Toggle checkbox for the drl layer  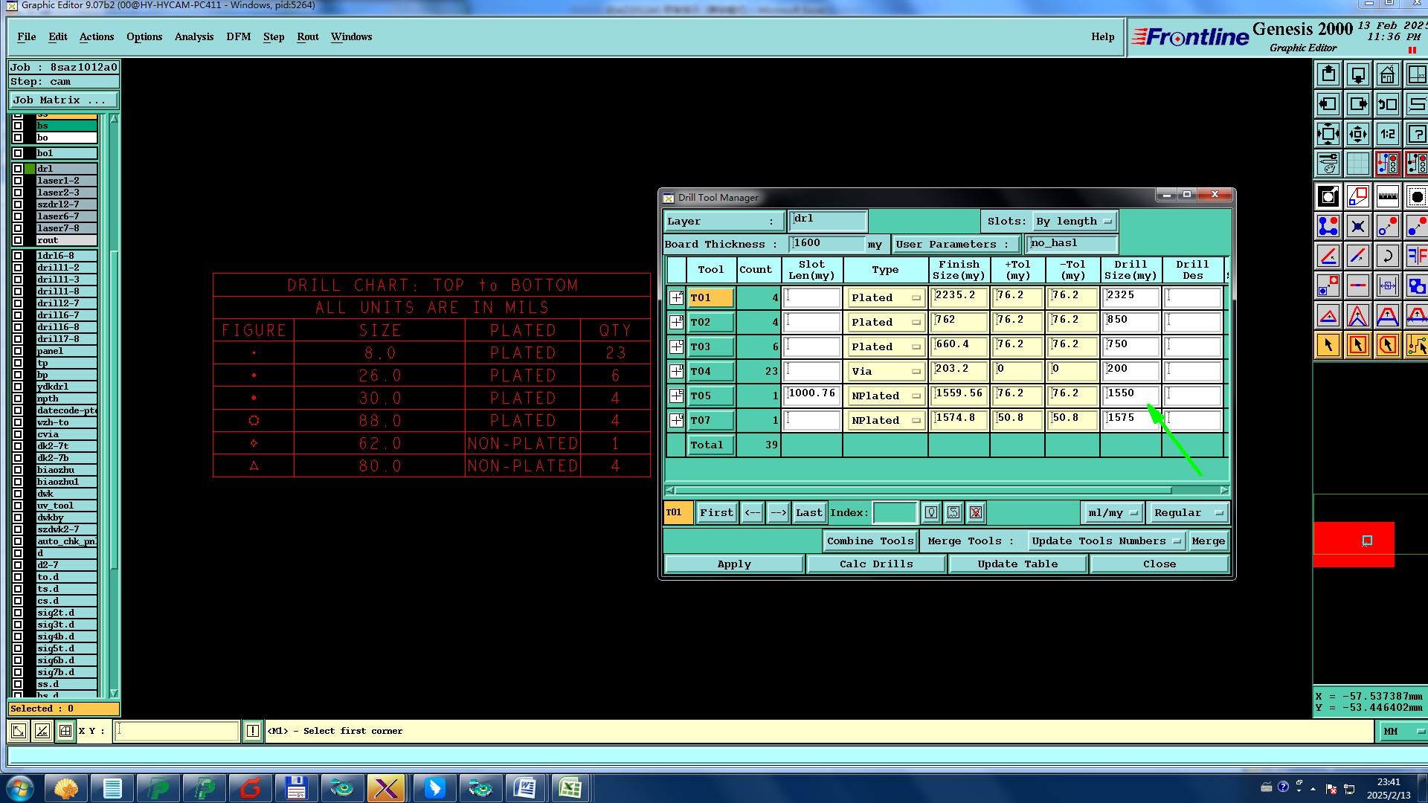[x=18, y=169]
